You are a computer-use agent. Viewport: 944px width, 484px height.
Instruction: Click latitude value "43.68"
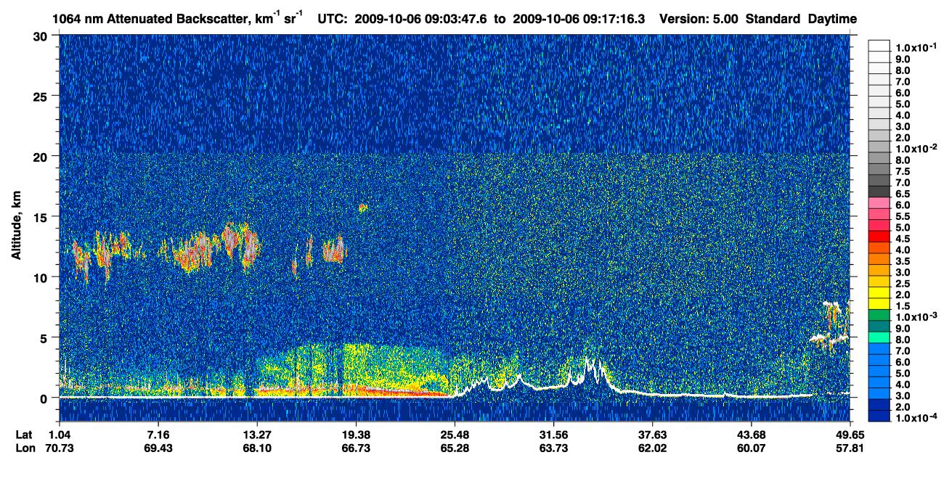point(751,435)
